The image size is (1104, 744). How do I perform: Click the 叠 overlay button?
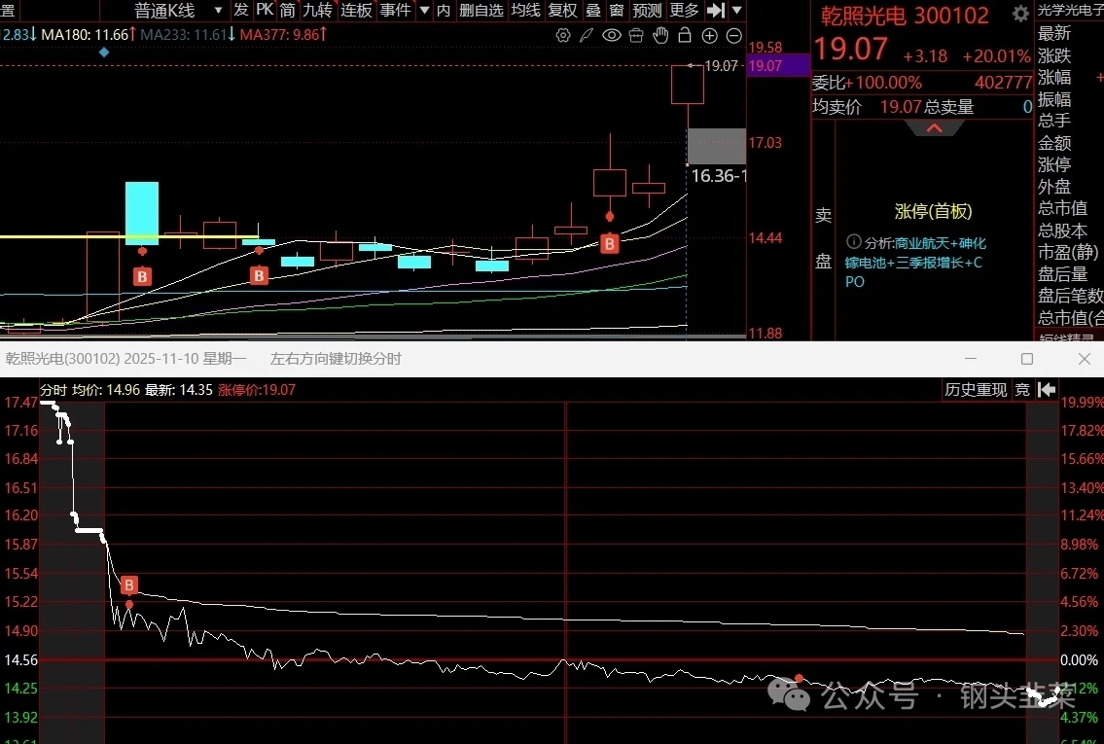pyautogui.click(x=593, y=10)
